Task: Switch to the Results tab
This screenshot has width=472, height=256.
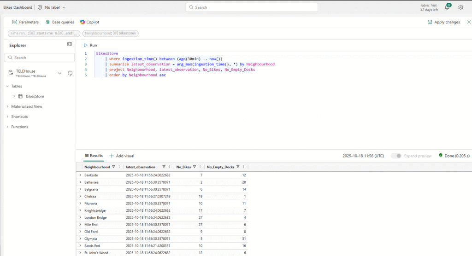Action: [94, 156]
